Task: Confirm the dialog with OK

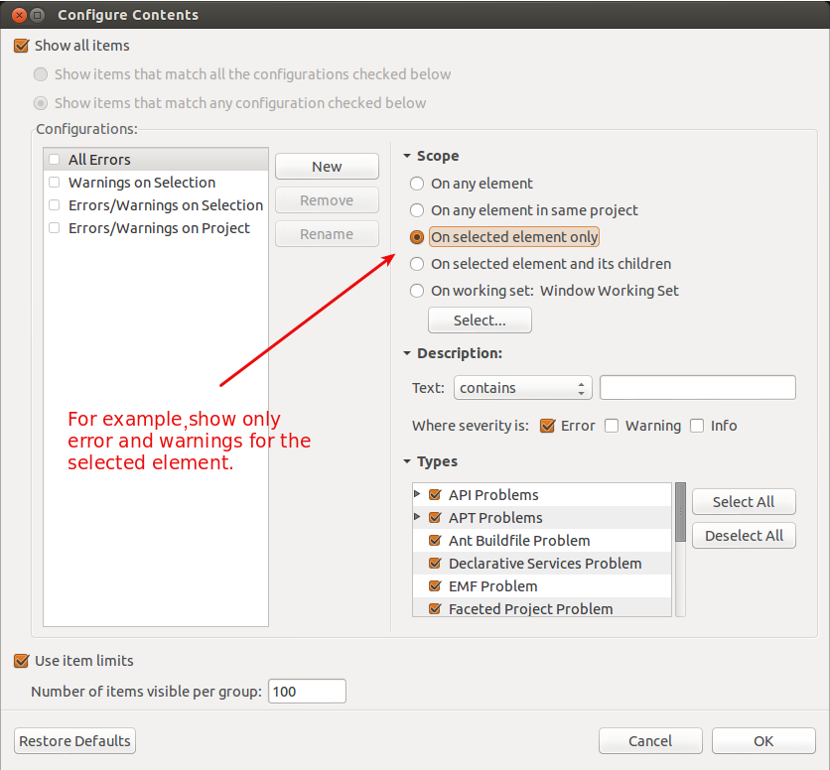Action: pos(763,741)
